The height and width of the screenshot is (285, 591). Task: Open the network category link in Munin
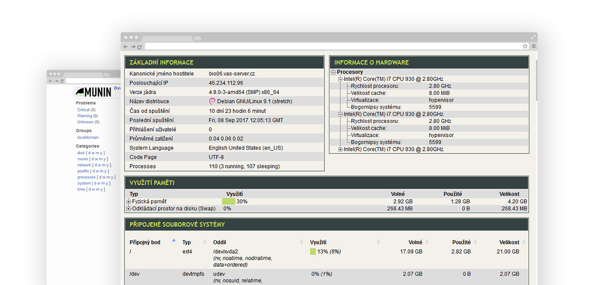84,165
